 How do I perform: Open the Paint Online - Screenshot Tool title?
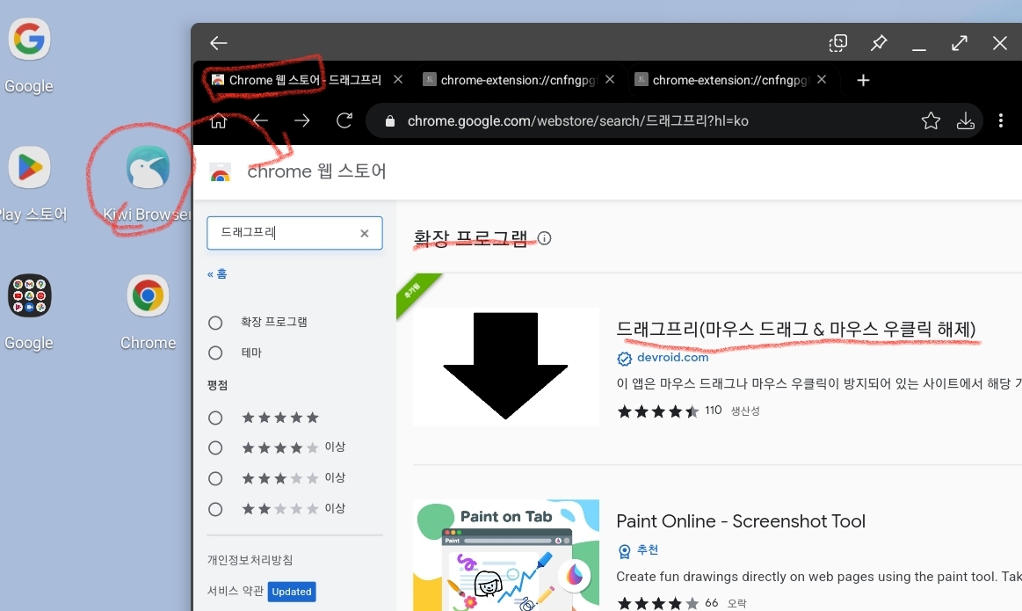[741, 521]
